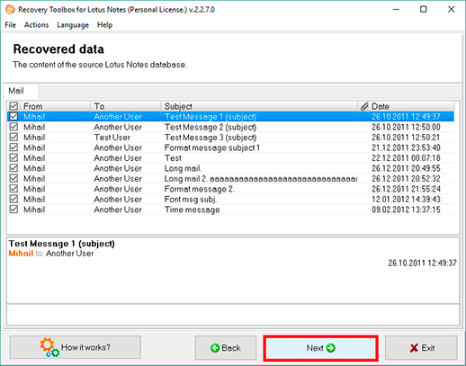The image size is (466, 366).
Task: Proceed with the Next button
Action: (x=320, y=348)
